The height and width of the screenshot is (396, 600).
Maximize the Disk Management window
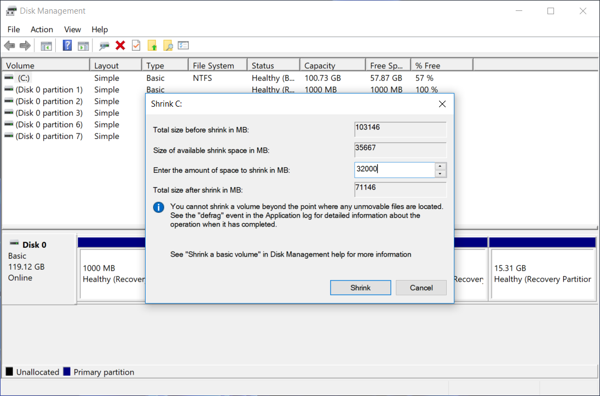[x=551, y=11]
